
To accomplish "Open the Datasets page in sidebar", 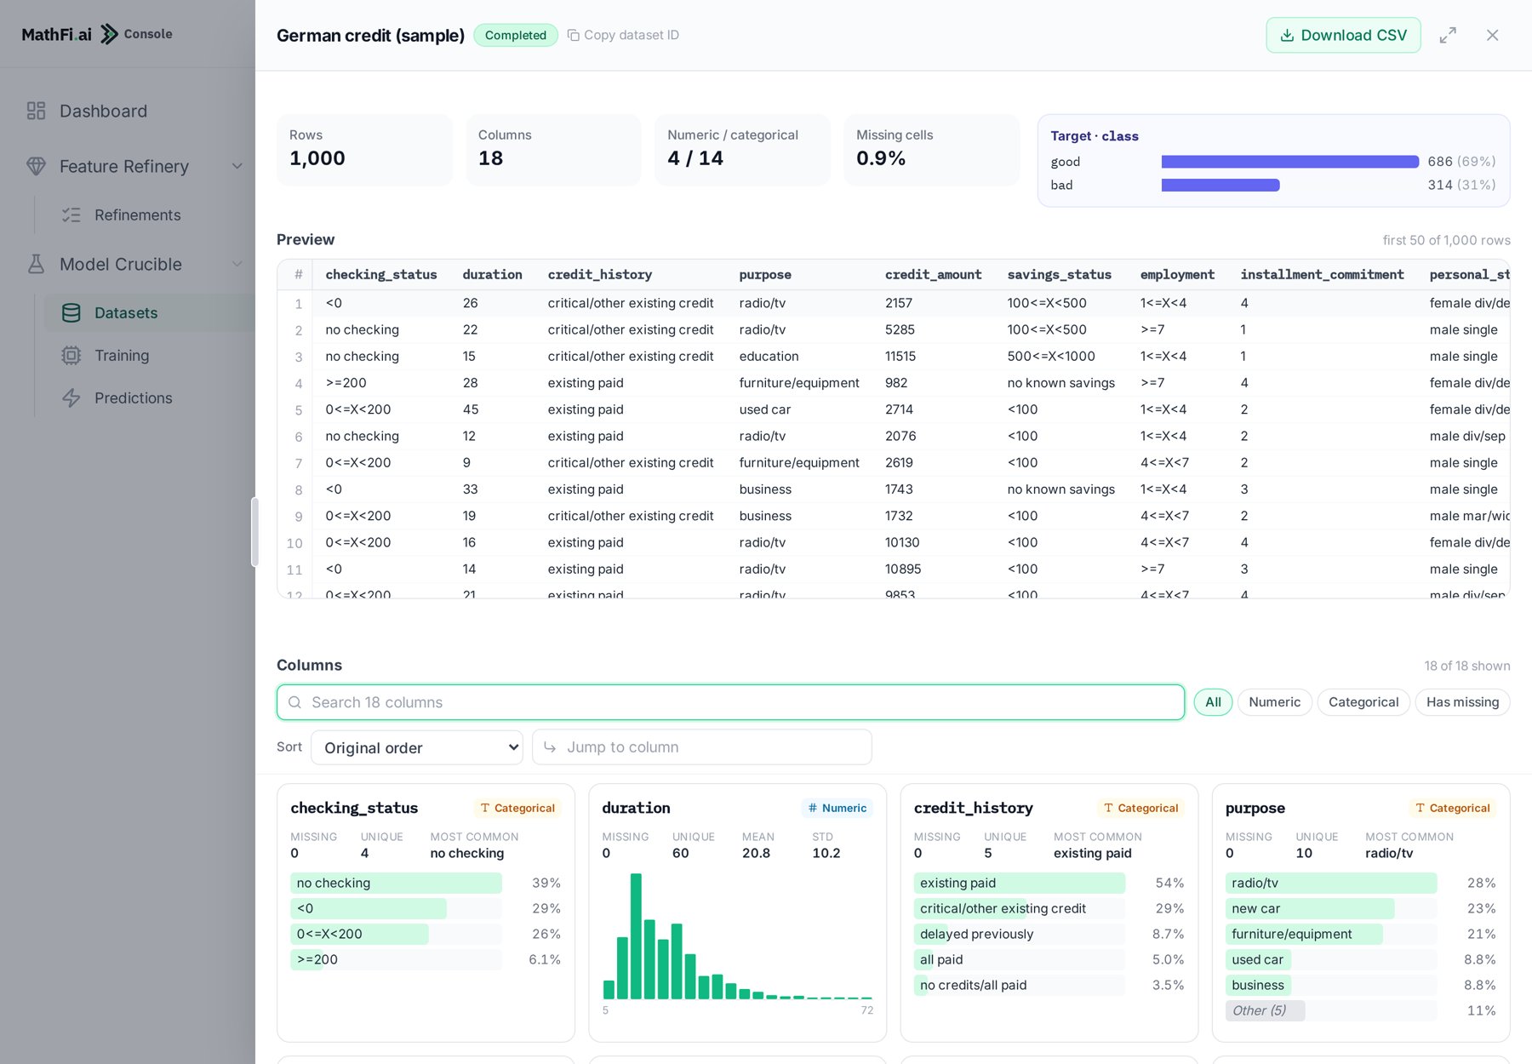I will pos(150,312).
